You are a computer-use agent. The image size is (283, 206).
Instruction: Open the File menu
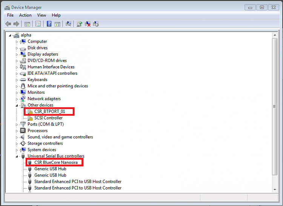10,15
